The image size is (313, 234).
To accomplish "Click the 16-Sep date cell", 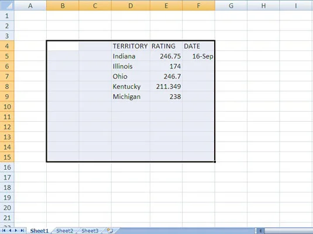I will tap(198, 56).
